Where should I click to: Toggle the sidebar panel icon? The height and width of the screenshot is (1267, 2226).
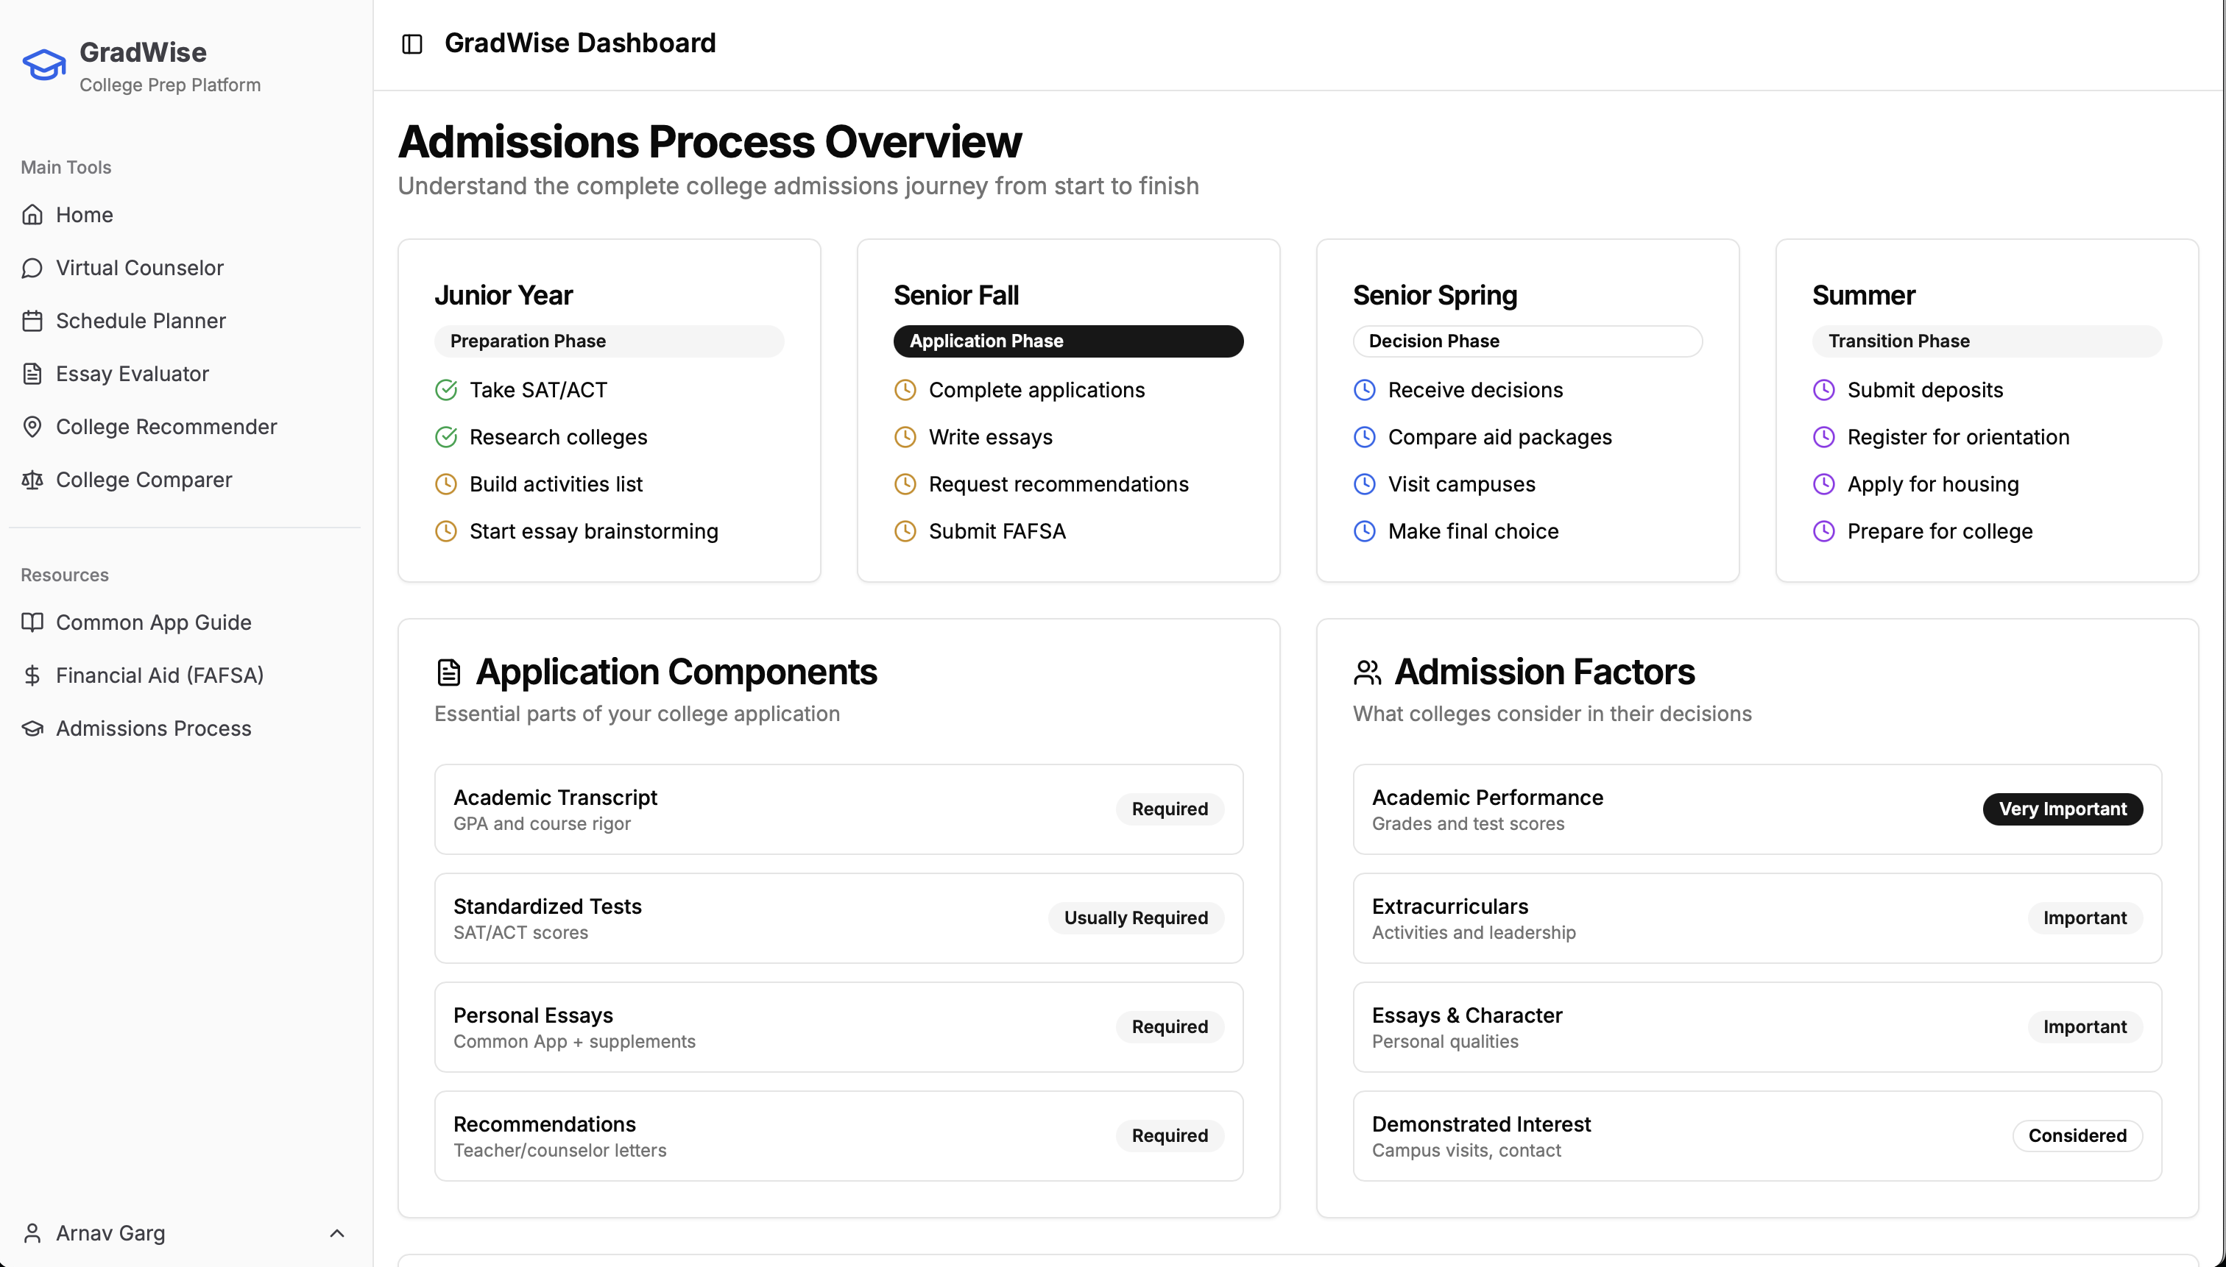tap(411, 43)
